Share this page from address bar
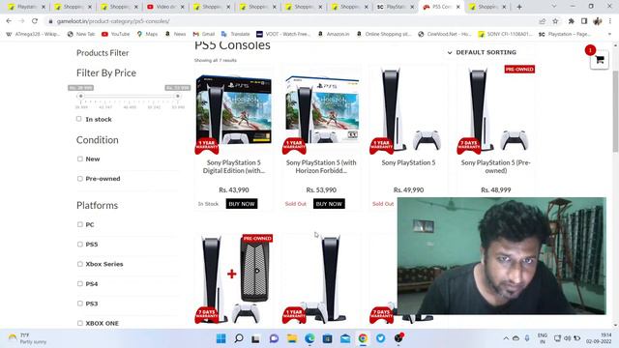 click(543, 21)
